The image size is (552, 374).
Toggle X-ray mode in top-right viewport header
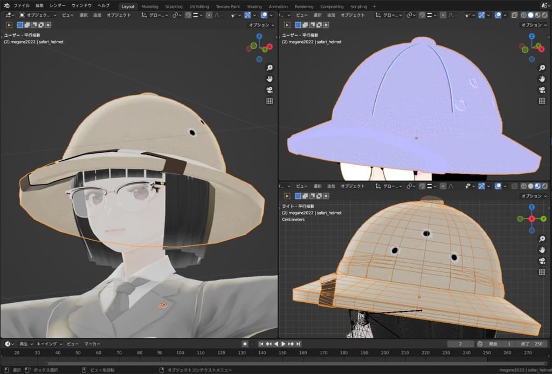click(514, 15)
